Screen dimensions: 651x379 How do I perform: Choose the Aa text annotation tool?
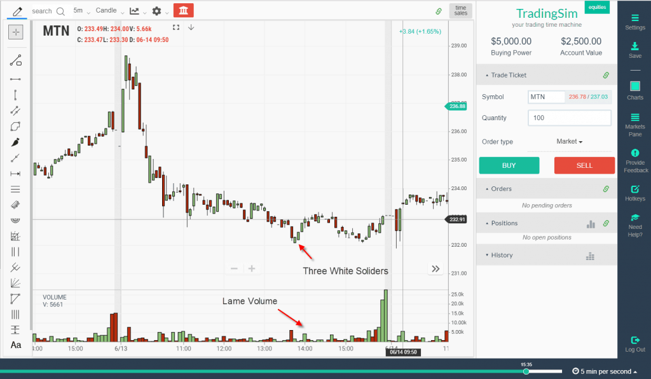coord(16,345)
